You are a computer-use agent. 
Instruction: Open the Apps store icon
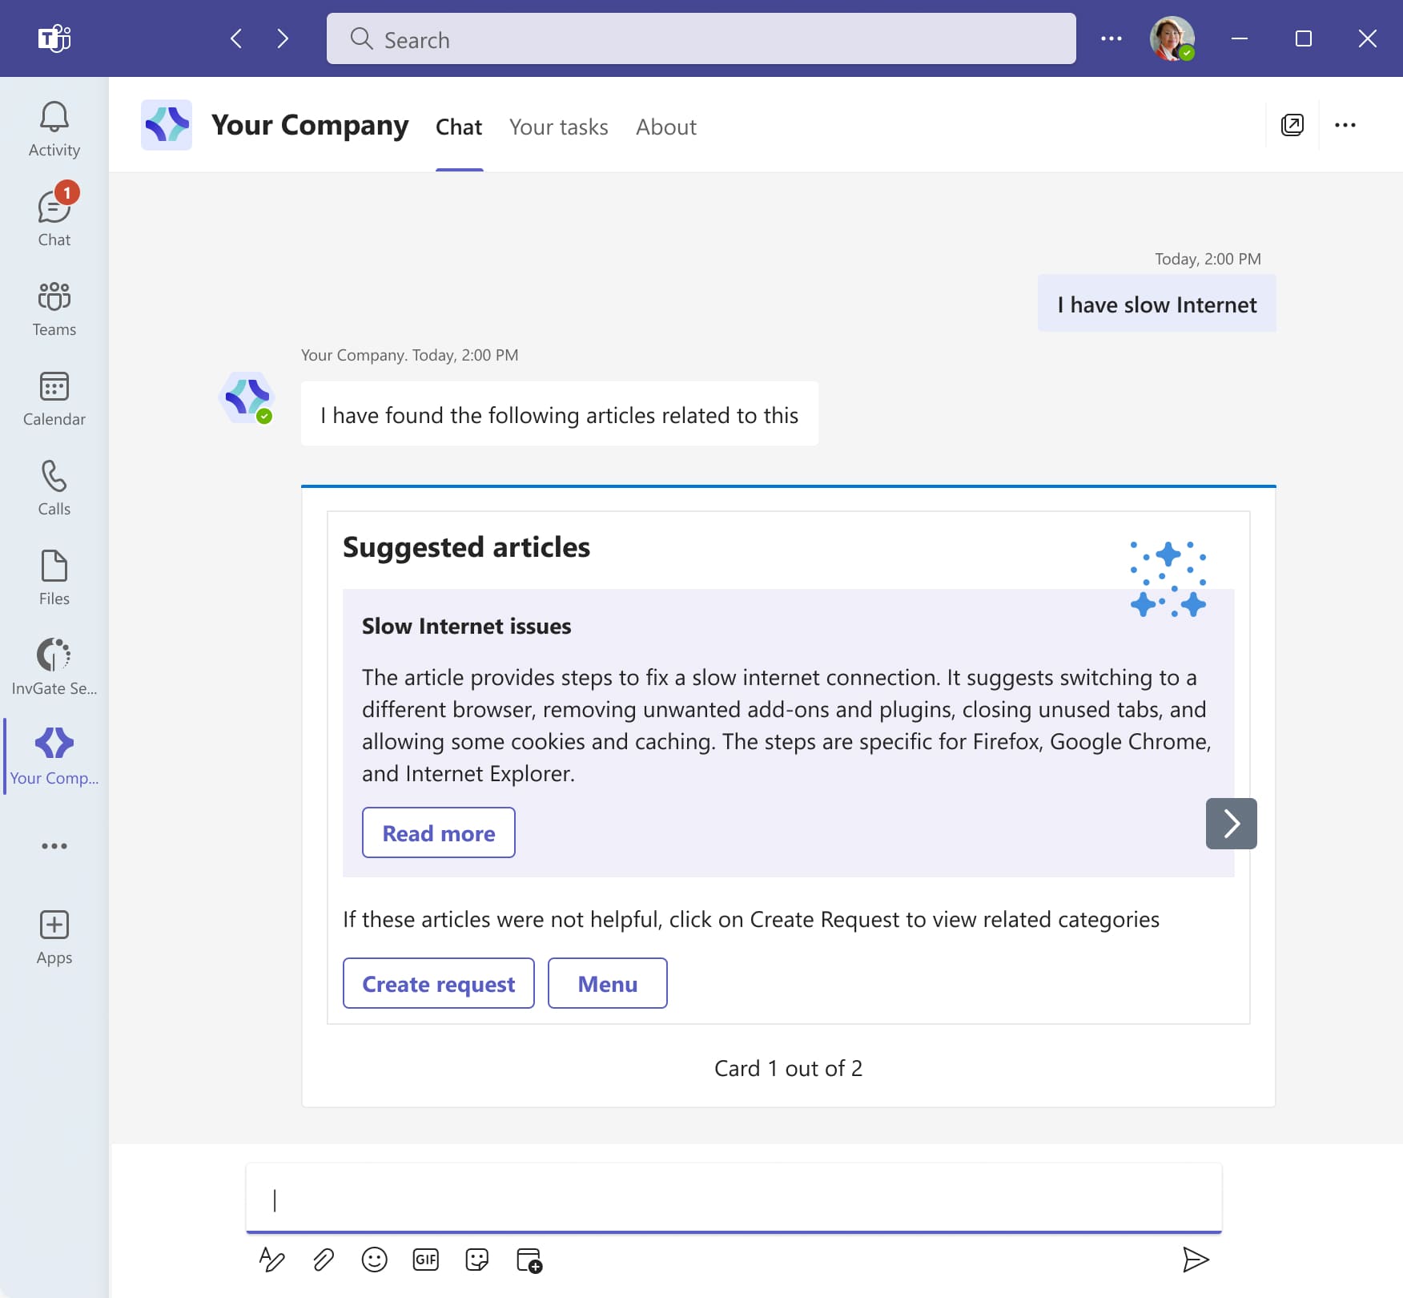(53, 934)
